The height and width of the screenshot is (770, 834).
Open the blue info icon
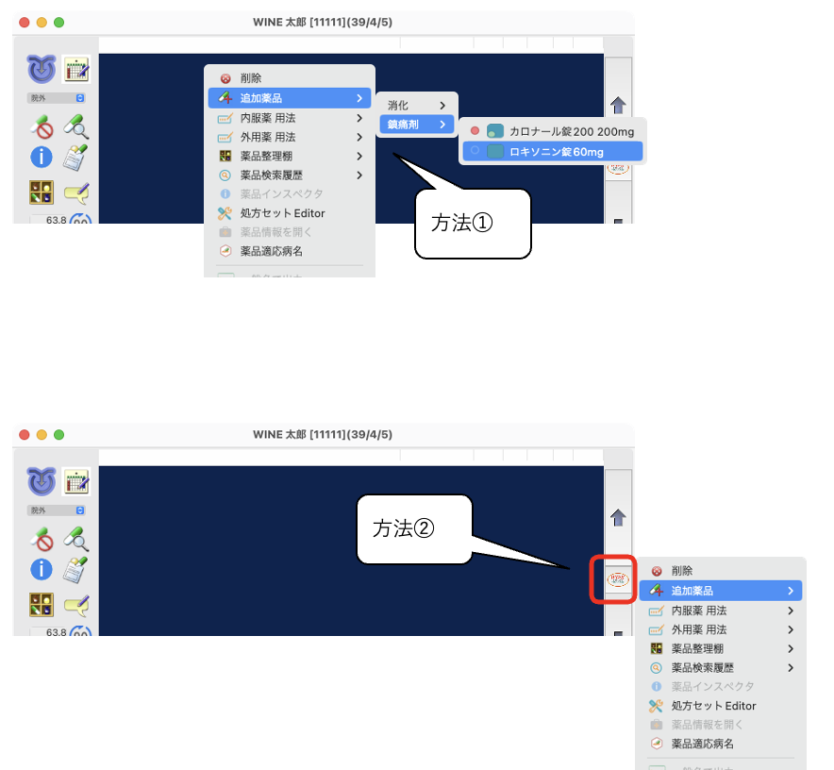click(x=42, y=155)
